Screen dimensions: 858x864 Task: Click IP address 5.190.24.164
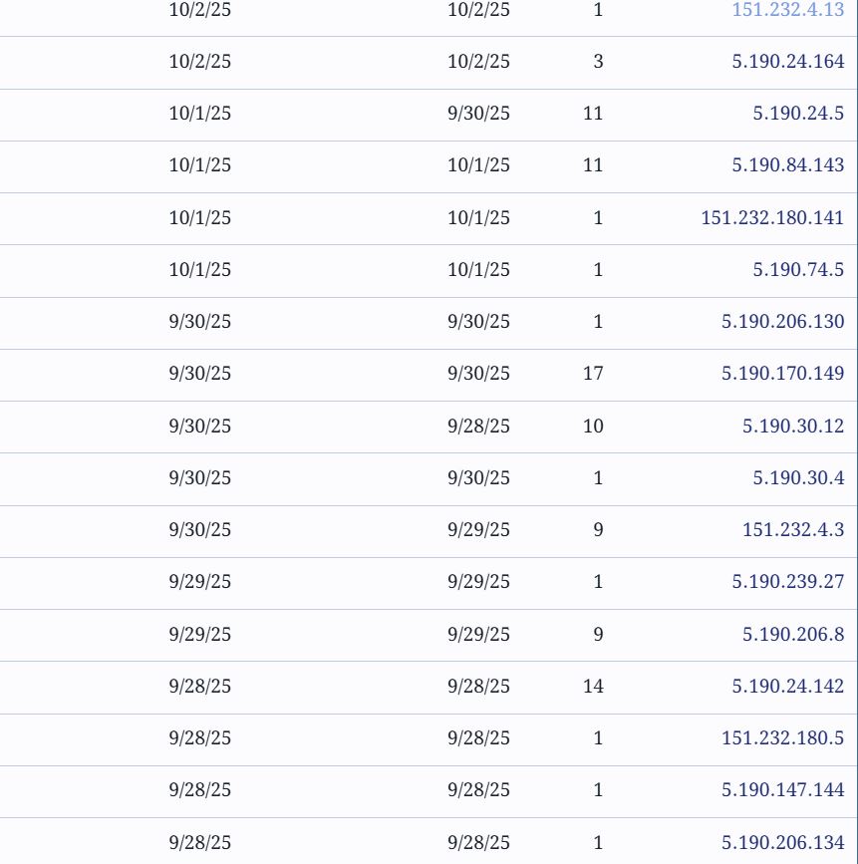(x=787, y=62)
